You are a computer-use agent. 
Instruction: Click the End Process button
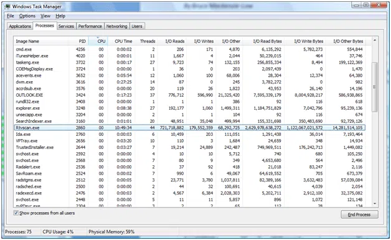(359, 214)
